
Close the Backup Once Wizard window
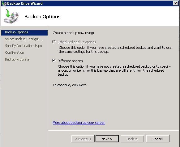pyautogui.click(x=176, y=3)
